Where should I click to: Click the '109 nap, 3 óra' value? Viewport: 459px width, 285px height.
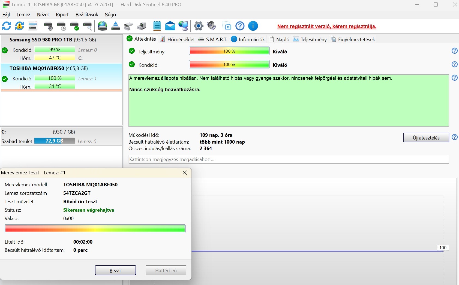point(216,135)
